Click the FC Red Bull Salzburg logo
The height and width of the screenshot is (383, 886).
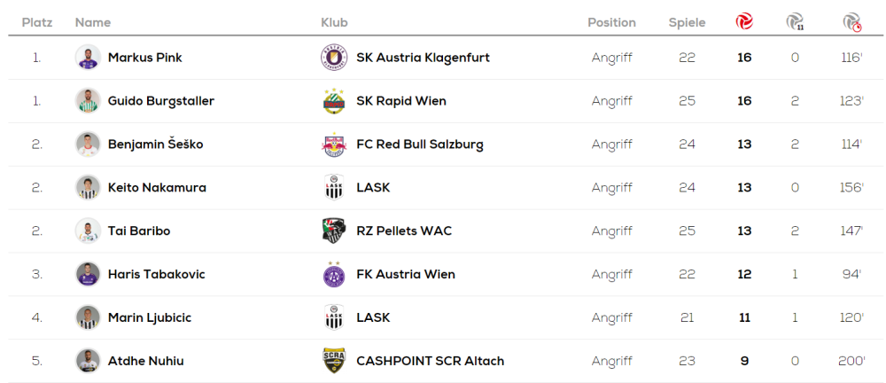coord(333,145)
